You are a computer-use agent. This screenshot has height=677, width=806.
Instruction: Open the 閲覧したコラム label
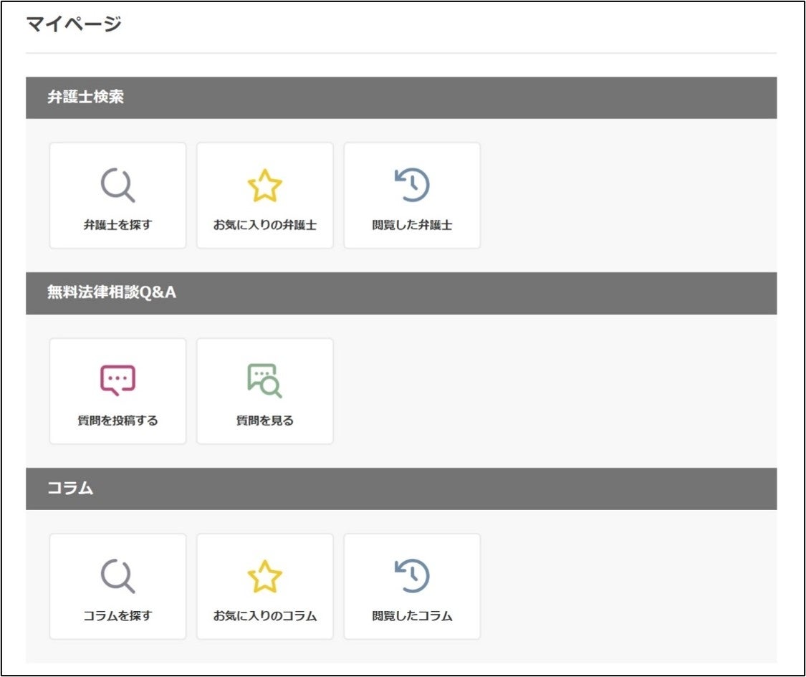click(412, 615)
